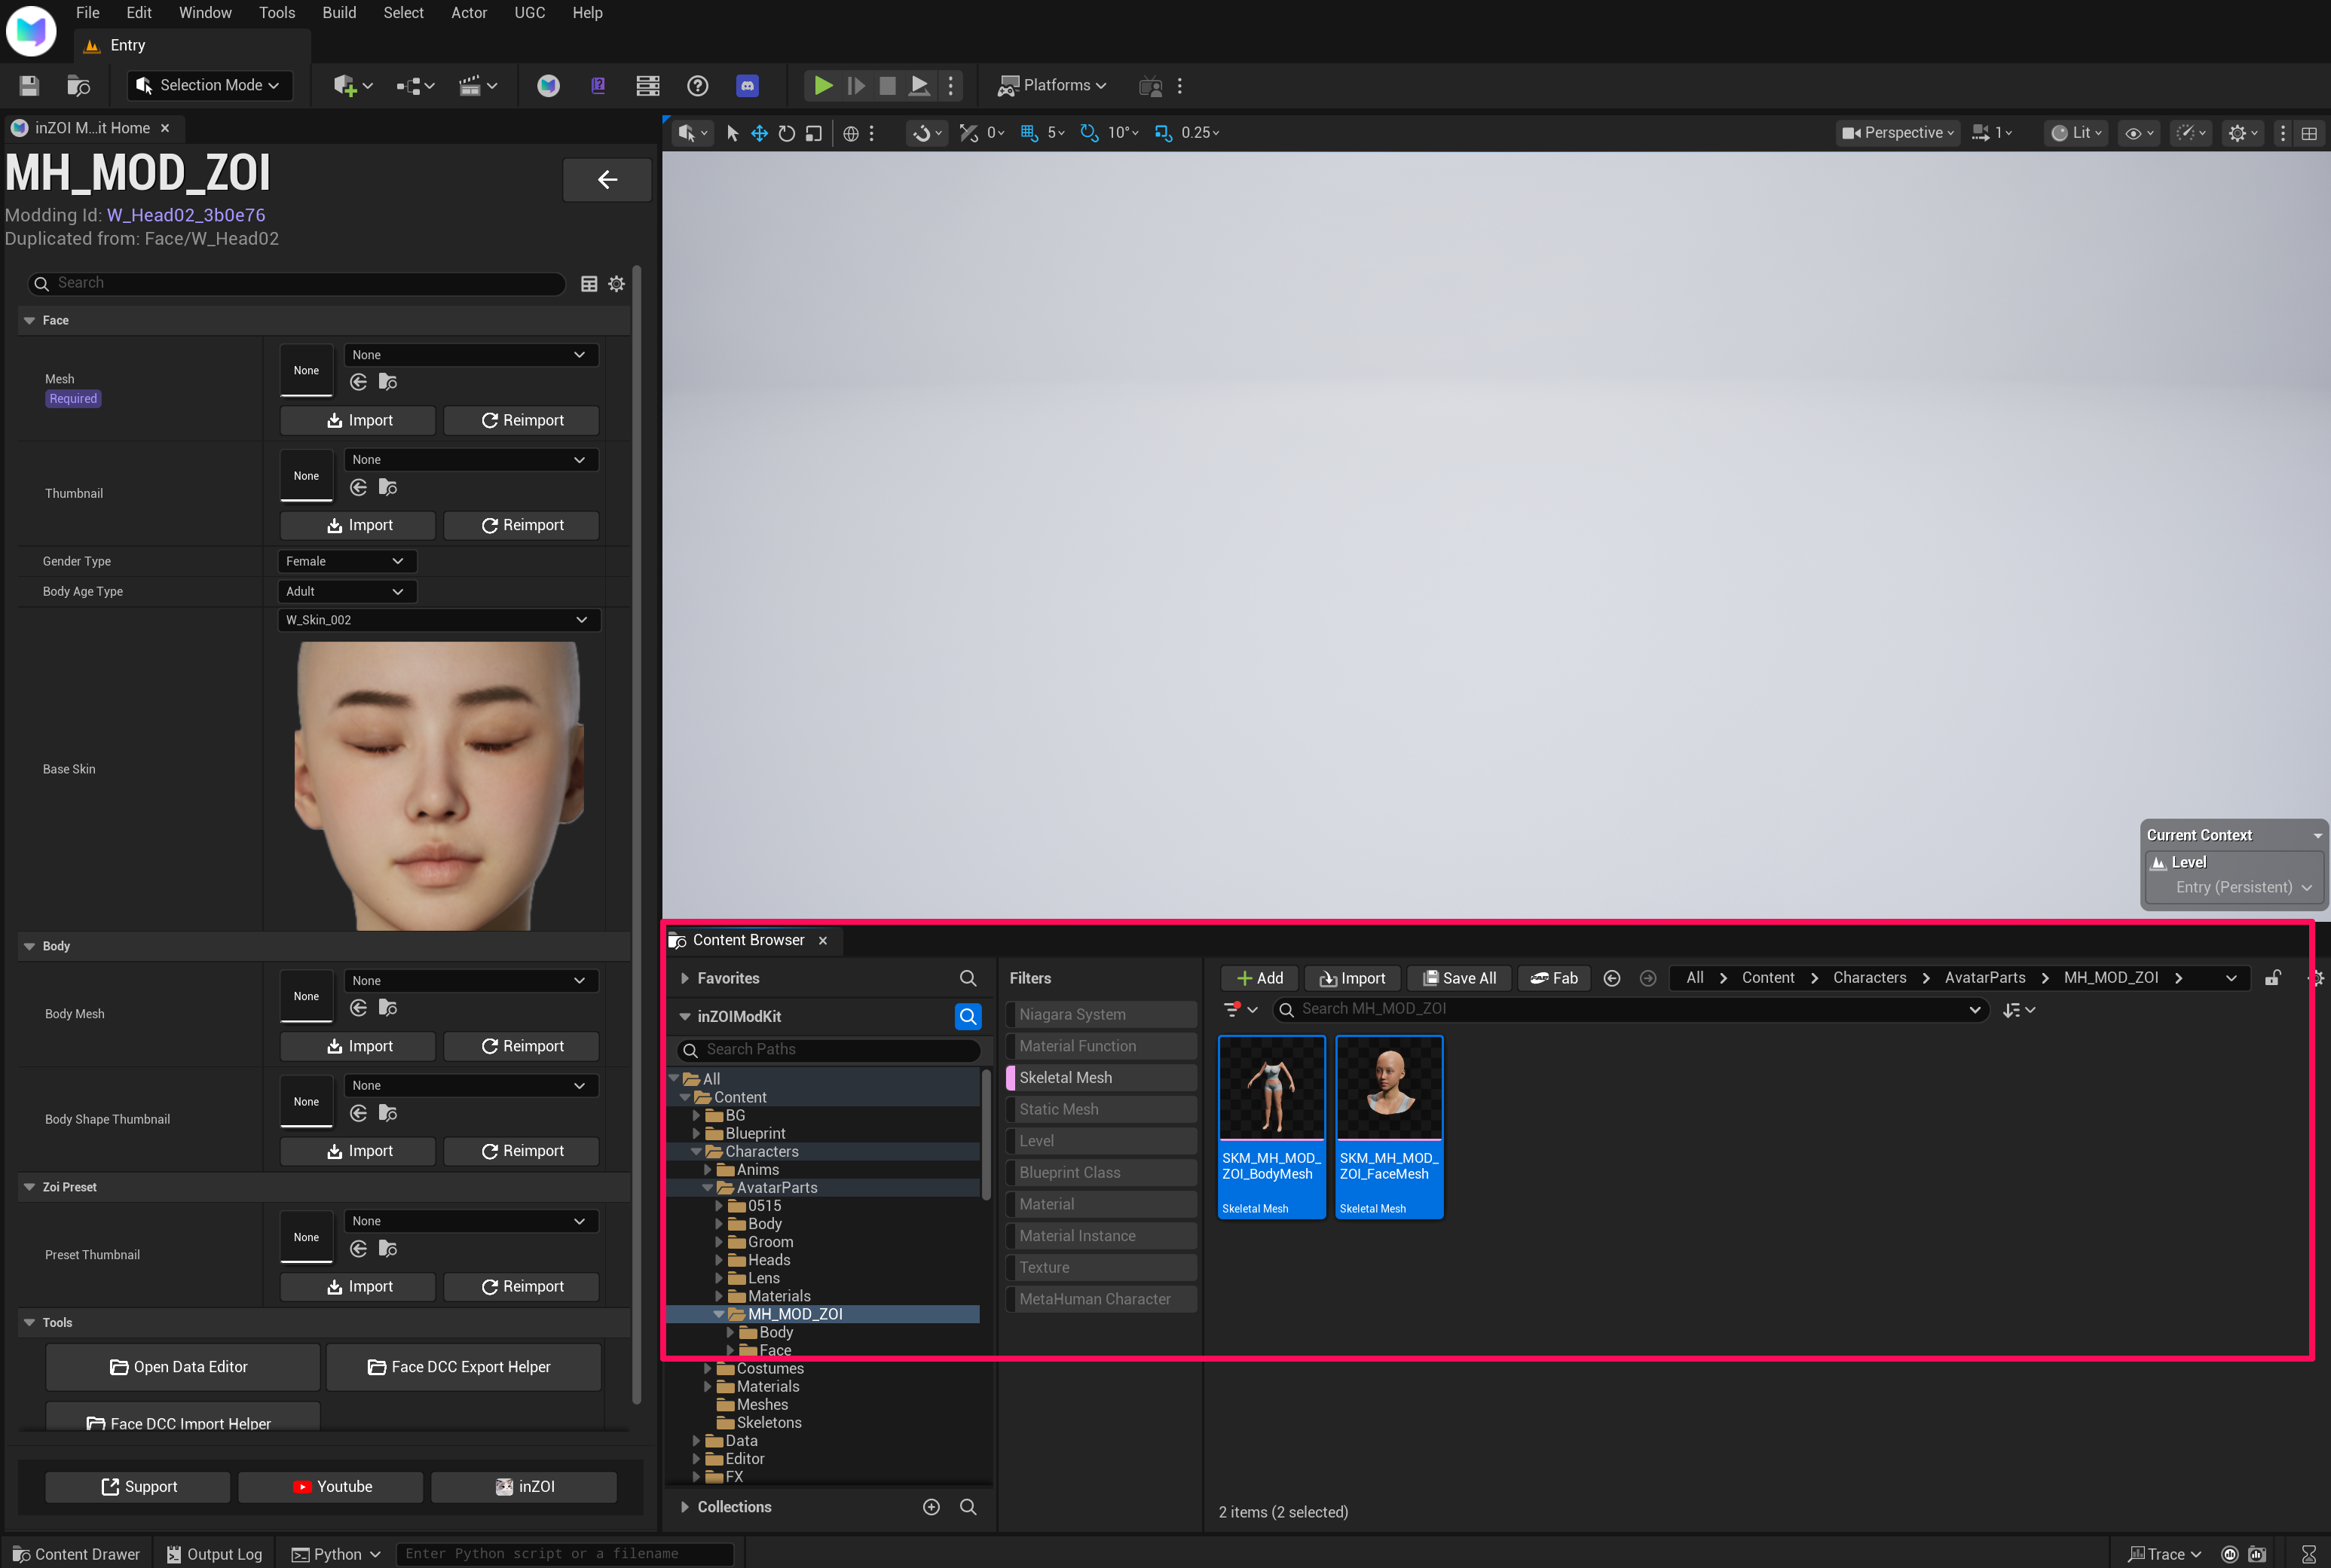Use selected asset arrow for Face Mesh
Viewport: 2331px width, 1568px height.
tap(358, 382)
